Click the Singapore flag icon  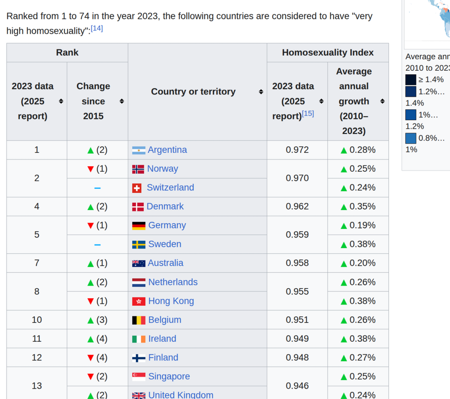[139, 377]
